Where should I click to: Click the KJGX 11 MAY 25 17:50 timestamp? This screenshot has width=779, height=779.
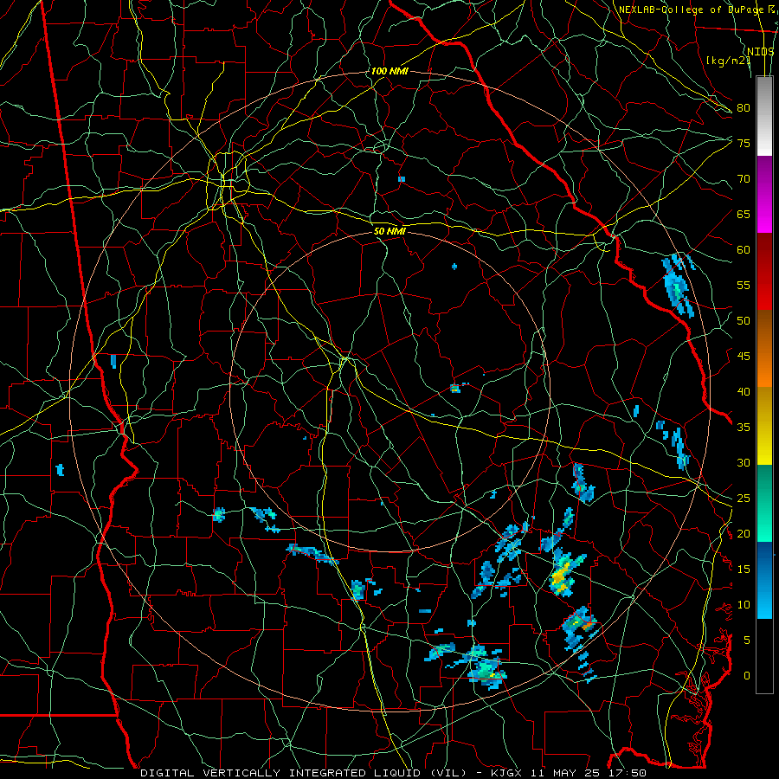[x=569, y=773]
